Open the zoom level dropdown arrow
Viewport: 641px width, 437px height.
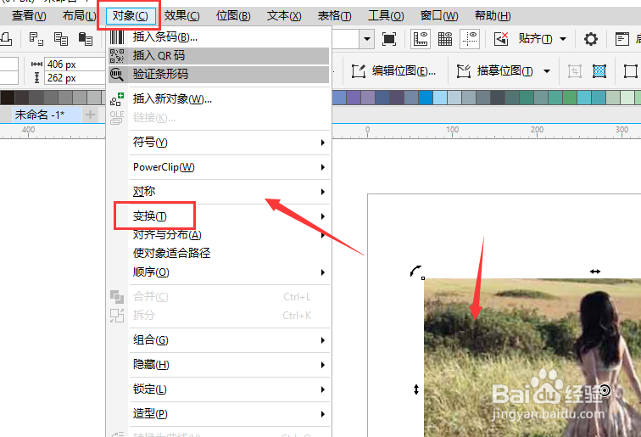(x=366, y=39)
